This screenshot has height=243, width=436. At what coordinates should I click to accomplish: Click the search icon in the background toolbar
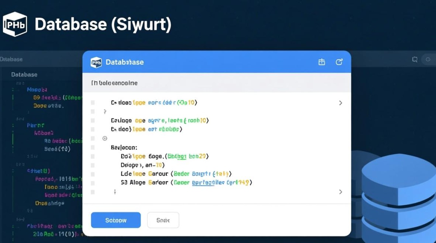(x=415, y=59)
